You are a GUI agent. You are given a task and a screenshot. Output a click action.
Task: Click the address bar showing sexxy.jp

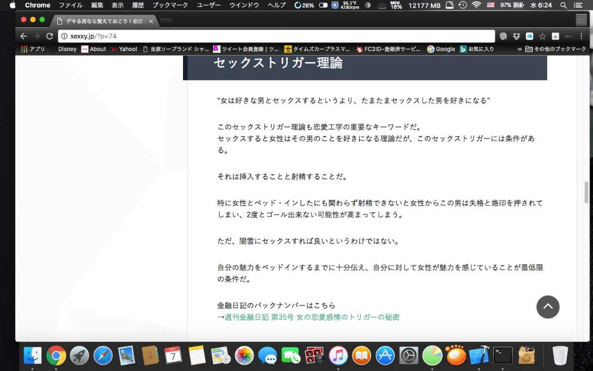tap(278, 36)
